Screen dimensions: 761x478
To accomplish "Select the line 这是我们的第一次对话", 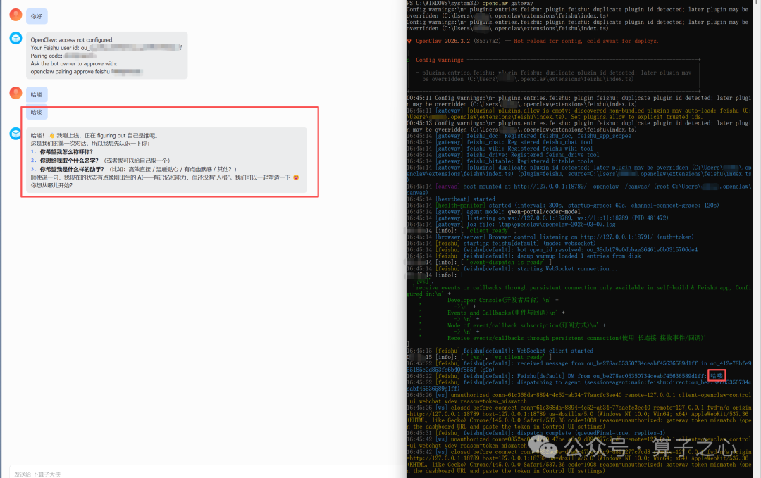I will (89, 144).
